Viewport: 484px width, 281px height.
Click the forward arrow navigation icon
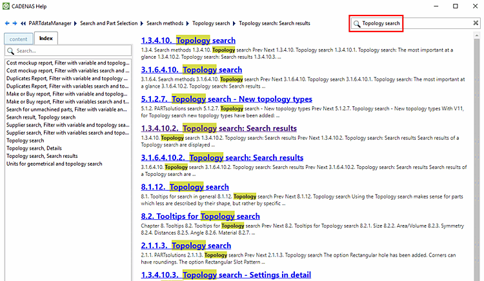[14, 23]
